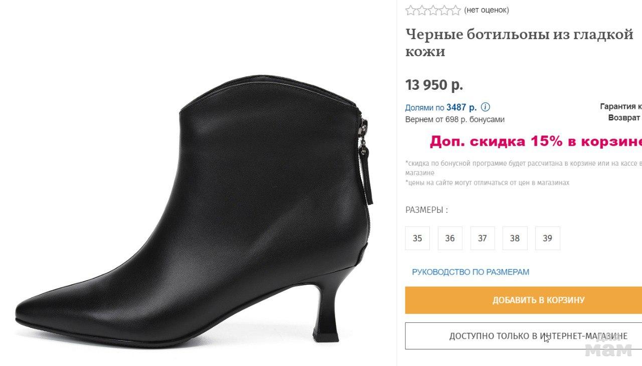Open the Долями по 3487 р. installment link
The width and height of the screenshot is (642, 366).
tap(441, 107)
